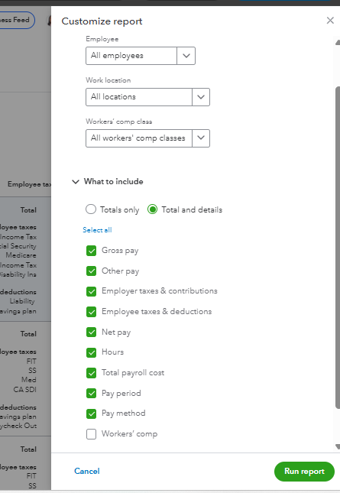Uncheck the Net pay checkbox
The width and height of the screenshot is (340, 493).
(x=91, y=332)
